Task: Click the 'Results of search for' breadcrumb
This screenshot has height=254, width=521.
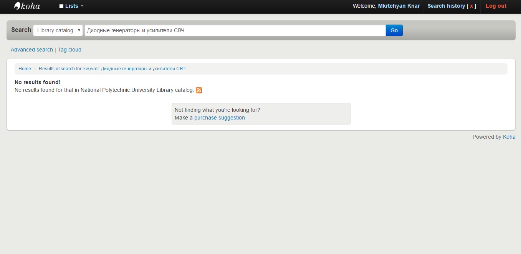Action: coord(112,69)
